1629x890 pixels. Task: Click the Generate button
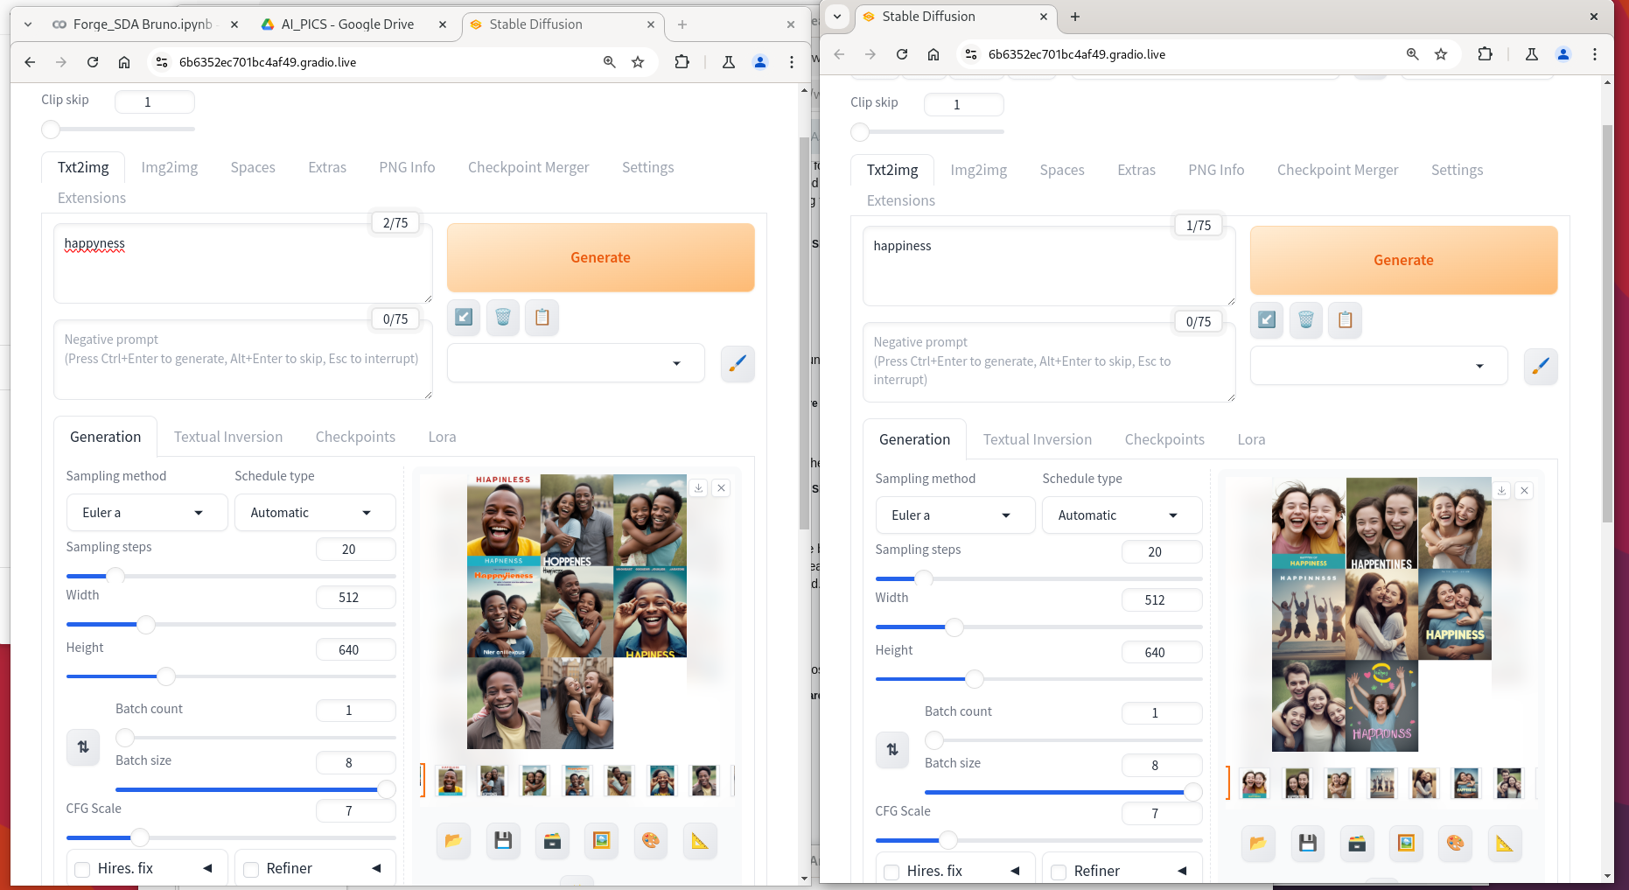(600, 257)
